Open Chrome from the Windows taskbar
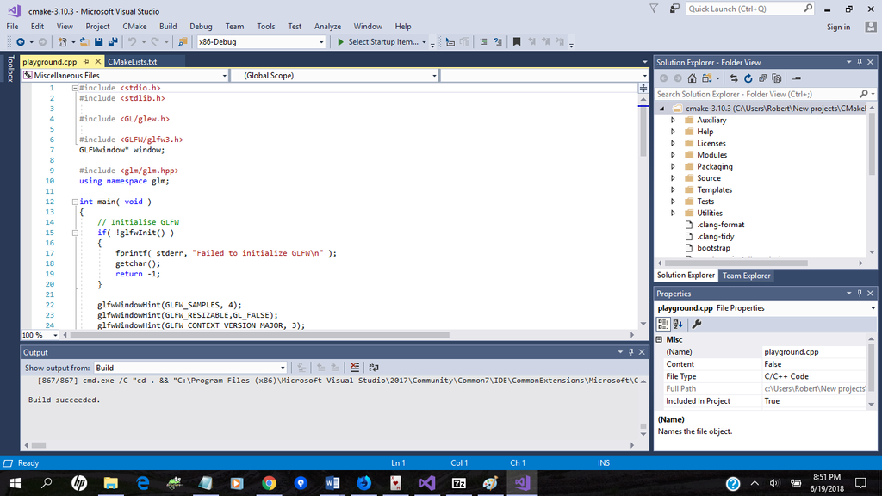Image resolution: width=882 pixels, height=496 pixels. pos(269,483)
